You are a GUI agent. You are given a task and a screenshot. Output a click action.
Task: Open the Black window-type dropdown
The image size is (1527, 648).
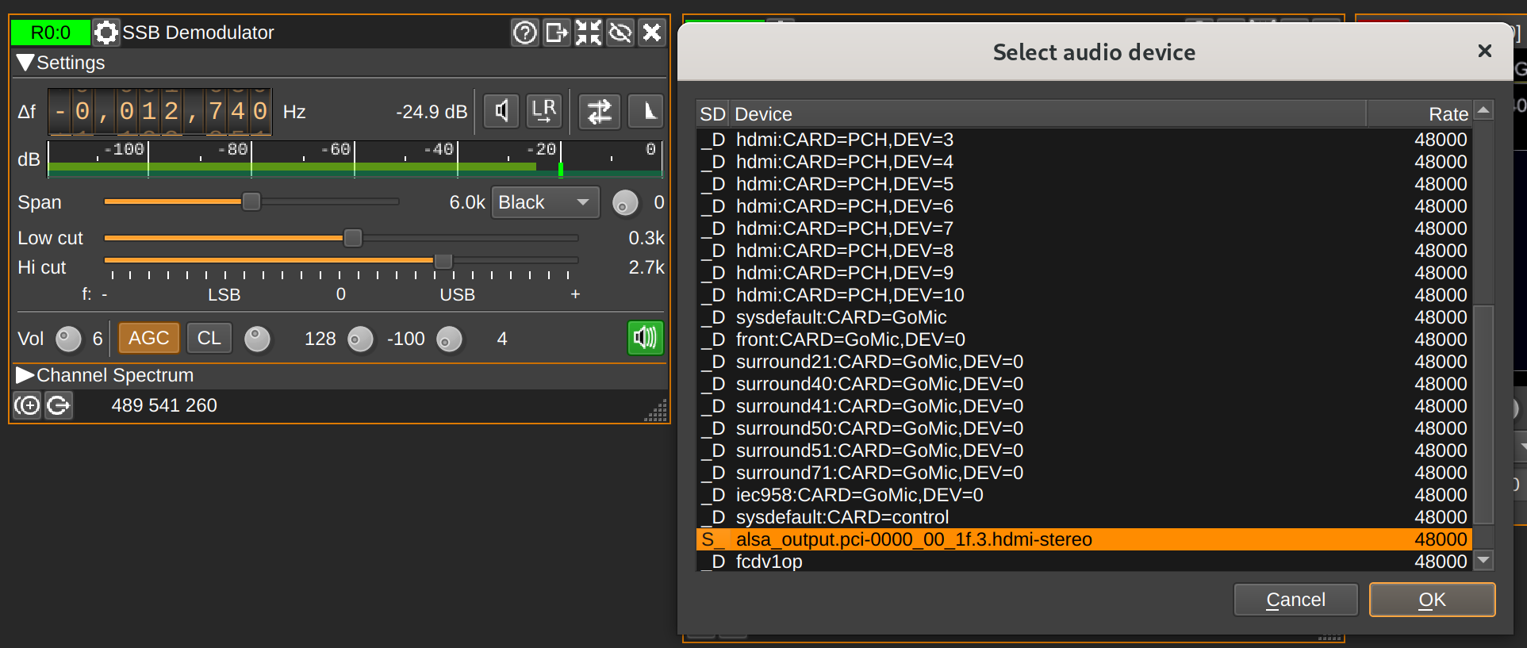(545, 202)
